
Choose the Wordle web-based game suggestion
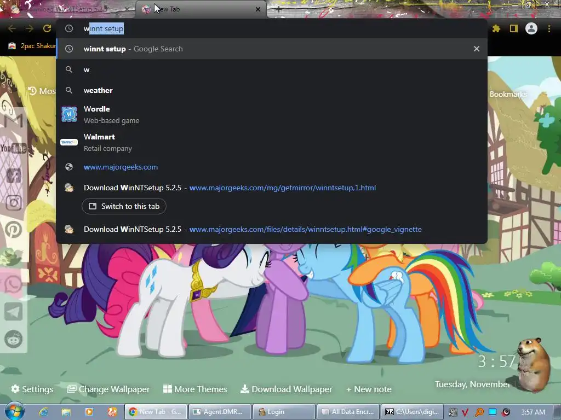point(272,115)
